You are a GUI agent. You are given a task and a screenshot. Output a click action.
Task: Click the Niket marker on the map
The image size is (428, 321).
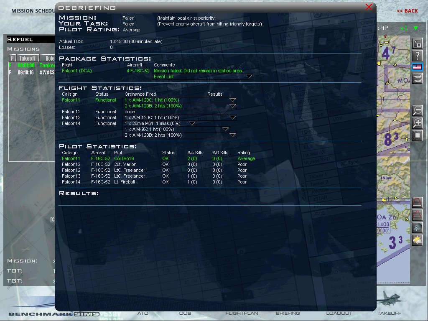tap(386, 178)
